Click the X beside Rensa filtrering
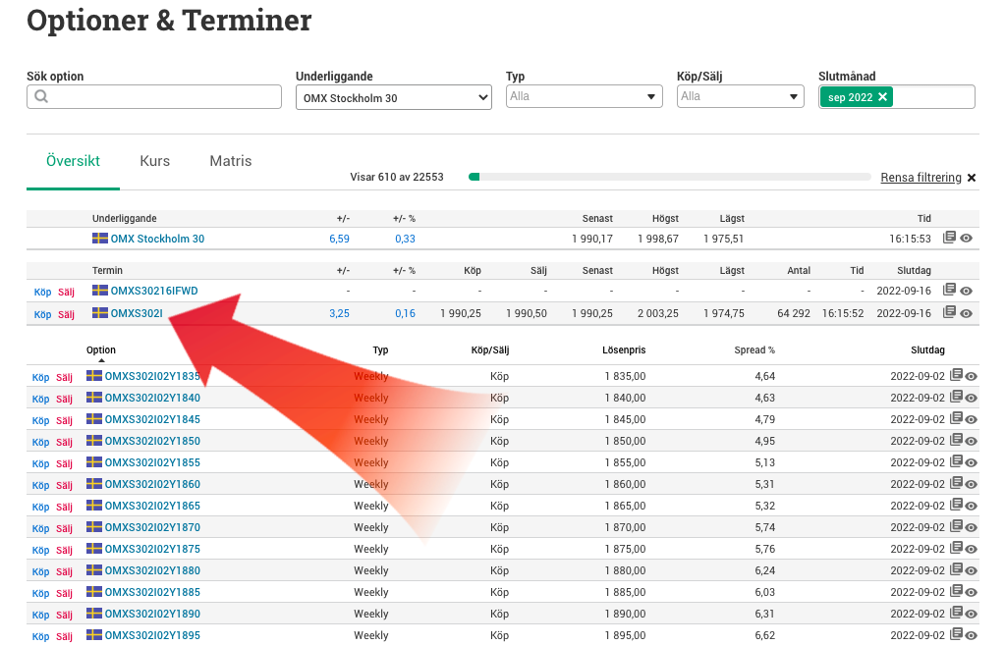This screenshot has width=1005, height=645. click(x=972, y=178)
